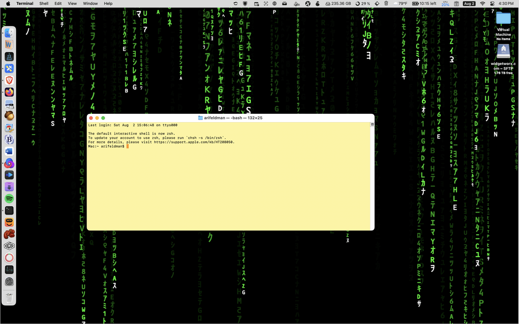Click the support.apple.com URL in Terminal
519x324 pixels.
click(x=194, y=142)
